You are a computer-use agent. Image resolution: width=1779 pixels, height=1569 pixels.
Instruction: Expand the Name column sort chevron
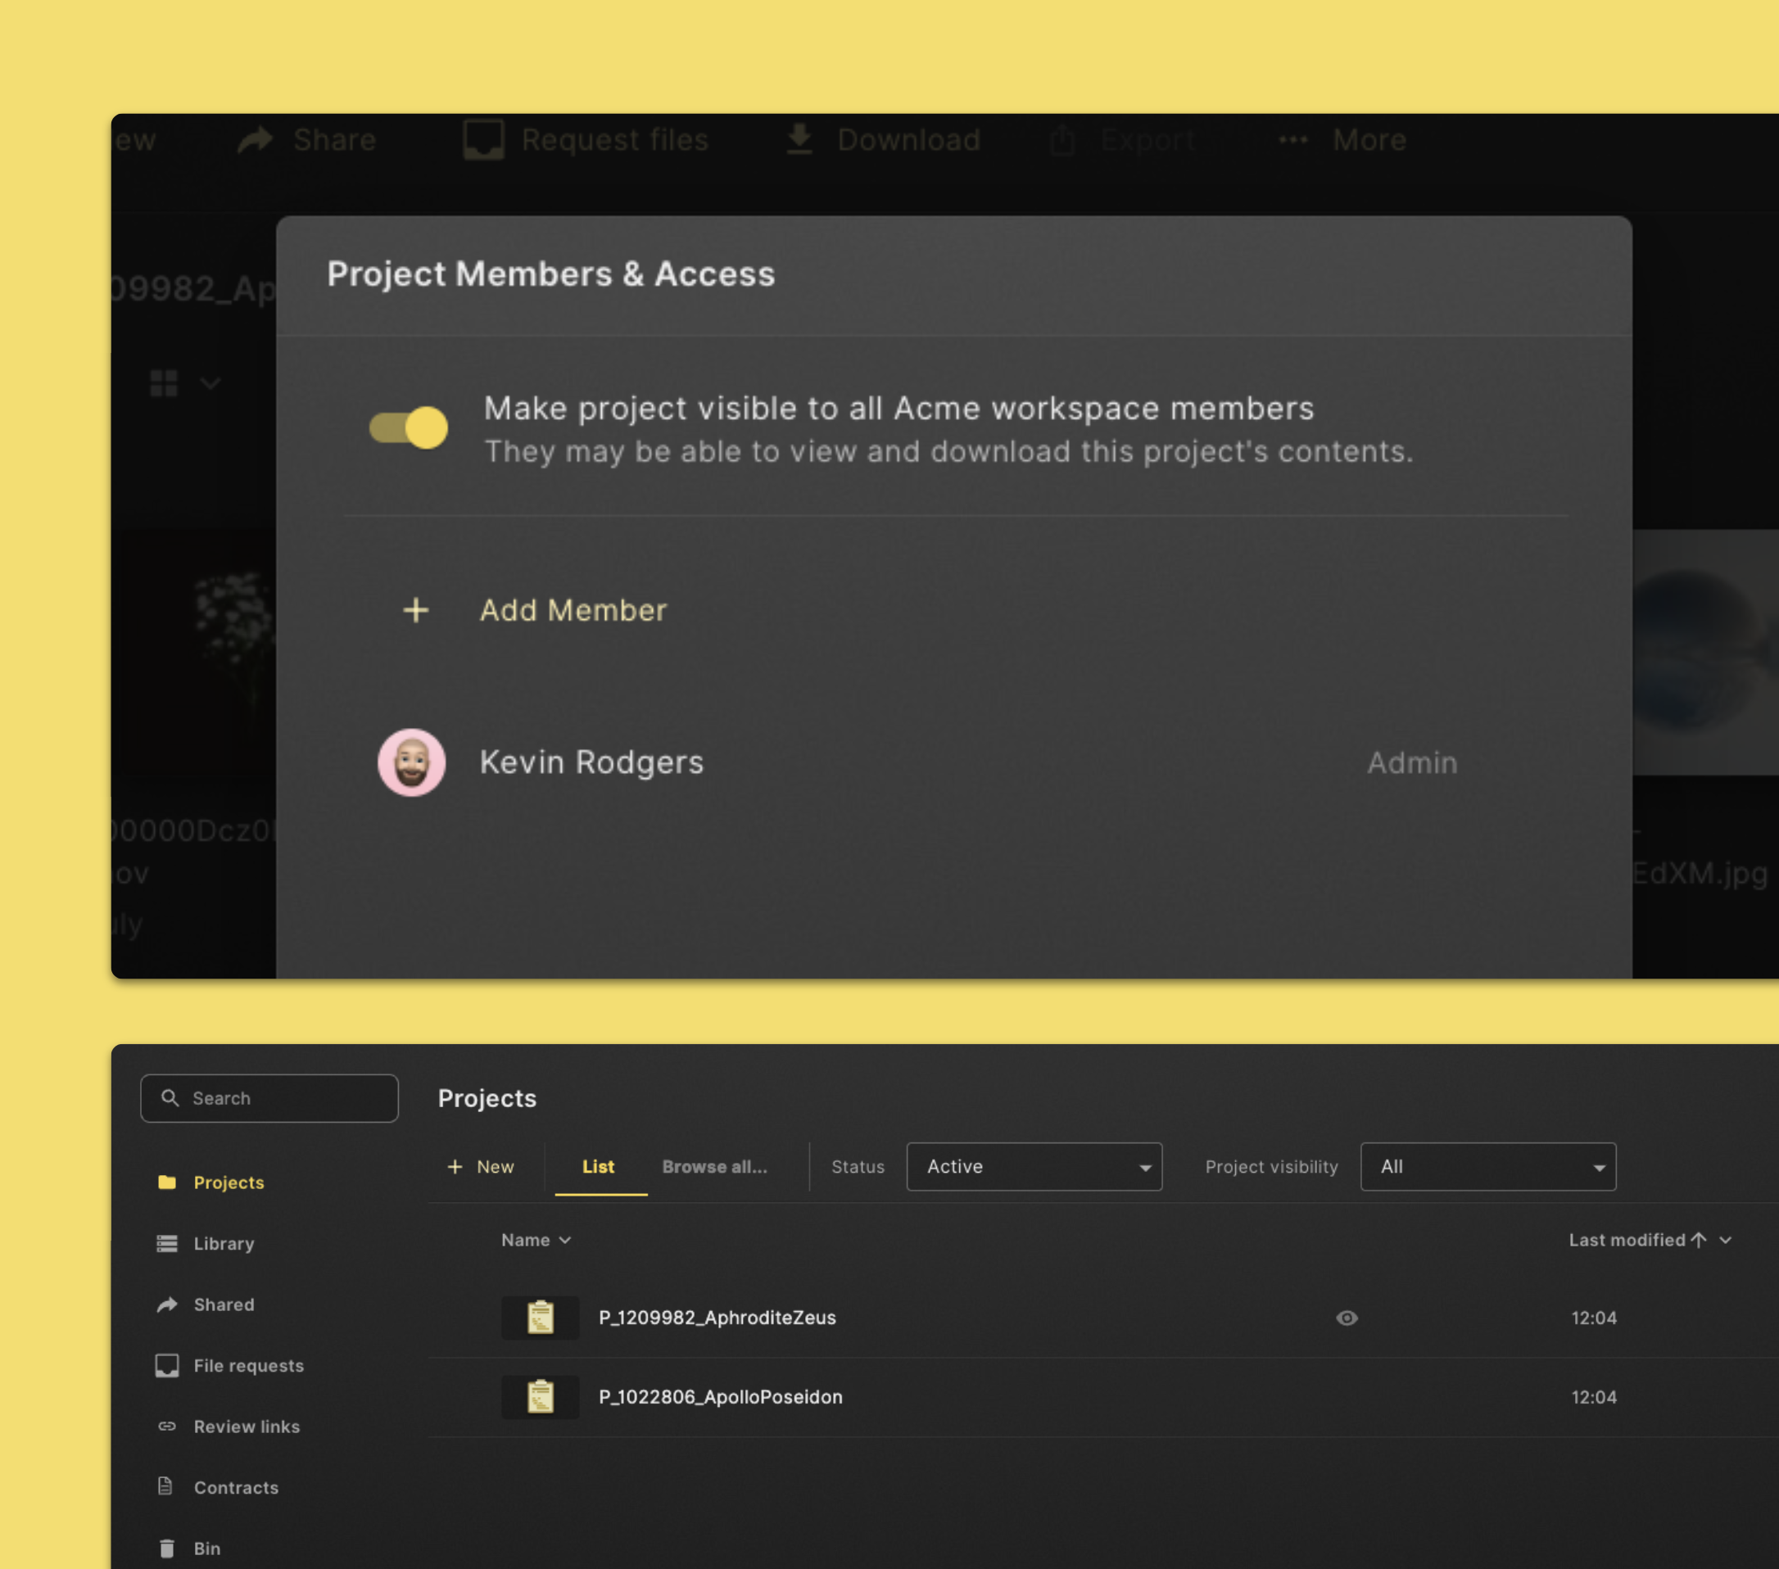click(565, 1241)
